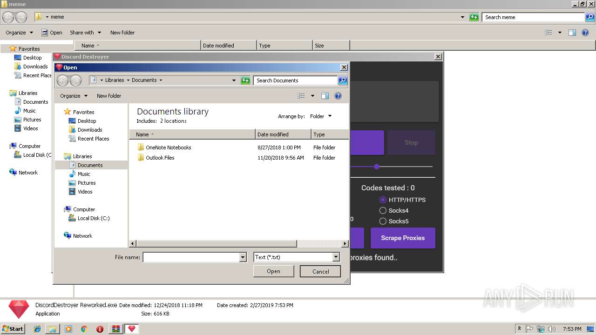
Task: Click Recent Places in Open dialog
Action: tap(89, 139)
